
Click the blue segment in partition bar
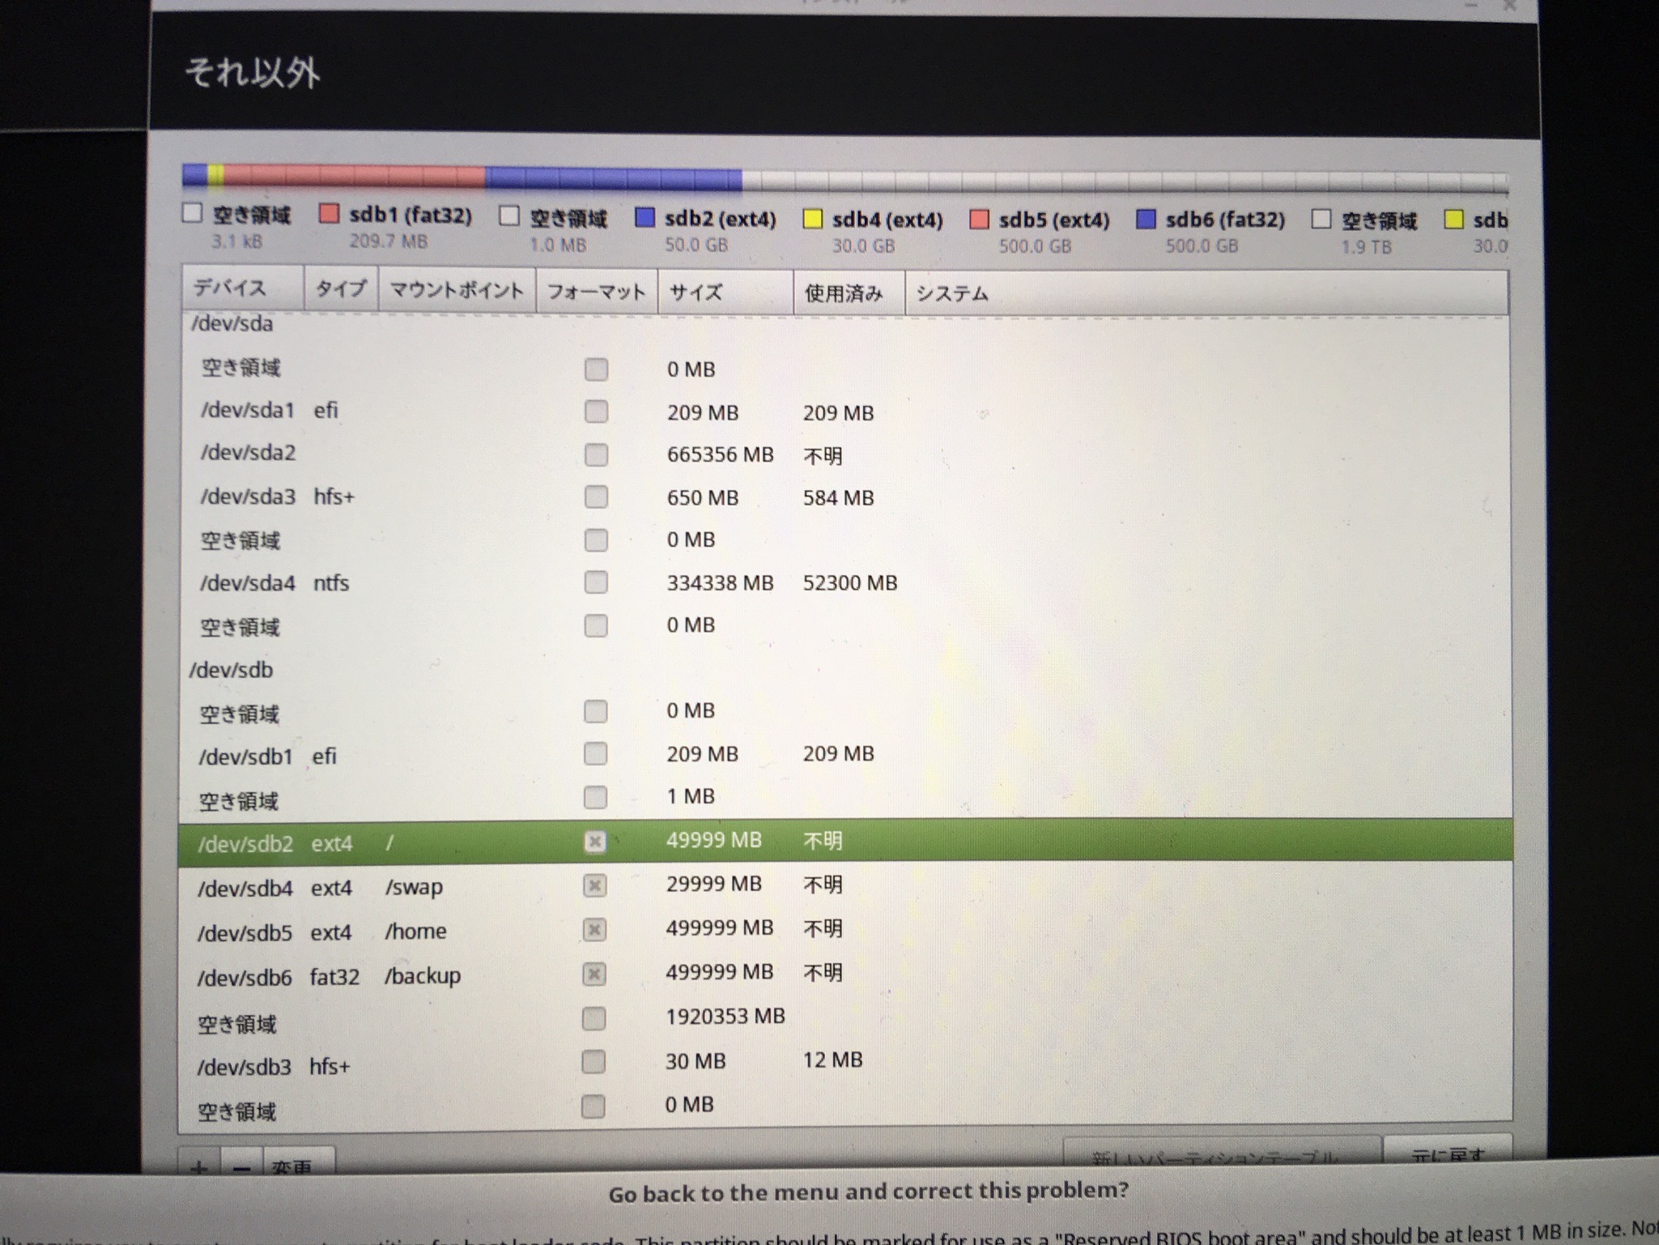point(613,178)
